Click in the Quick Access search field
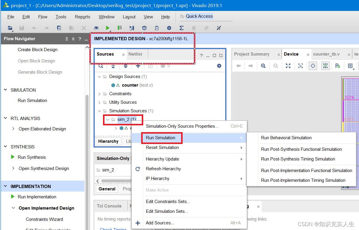Screen dimensions: 359x230 pos(206,17)
